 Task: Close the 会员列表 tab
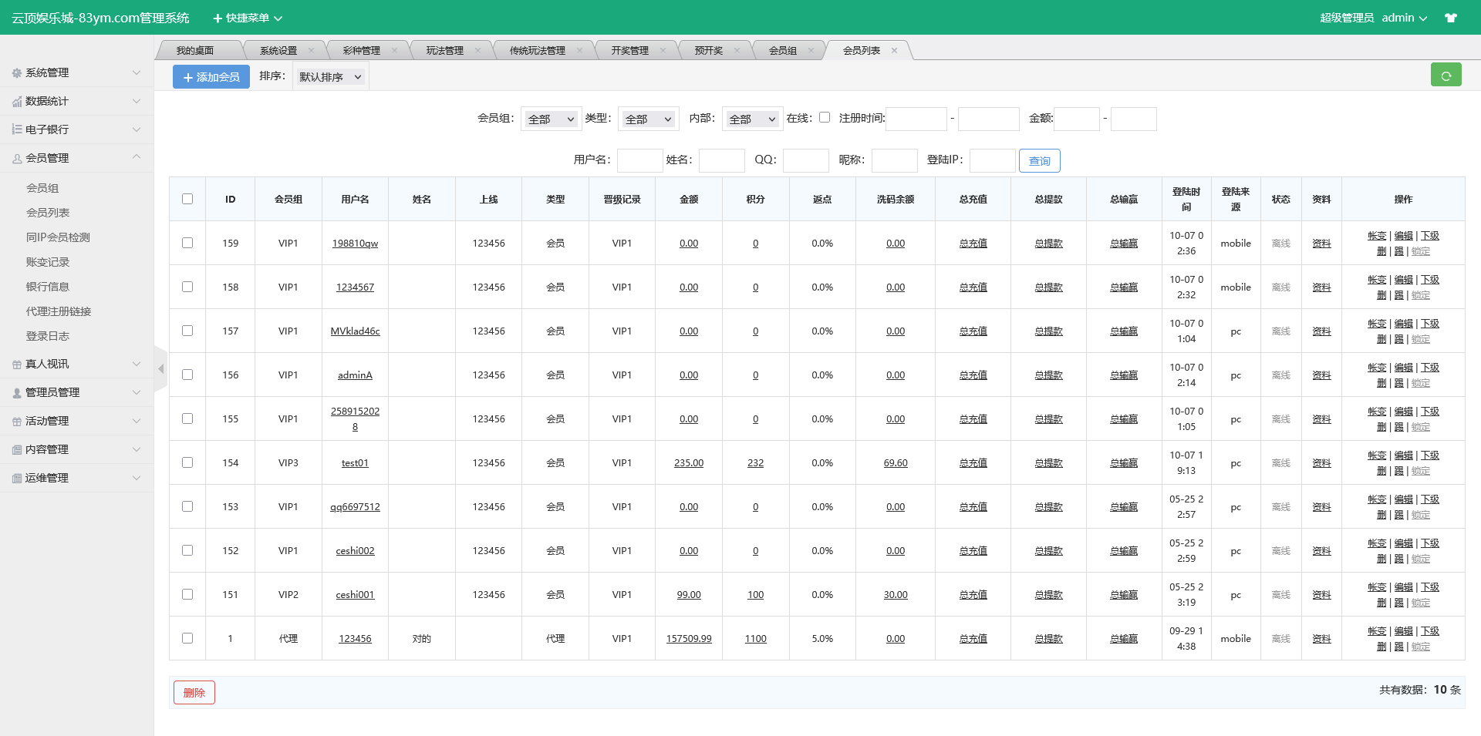tap(894, 50)
